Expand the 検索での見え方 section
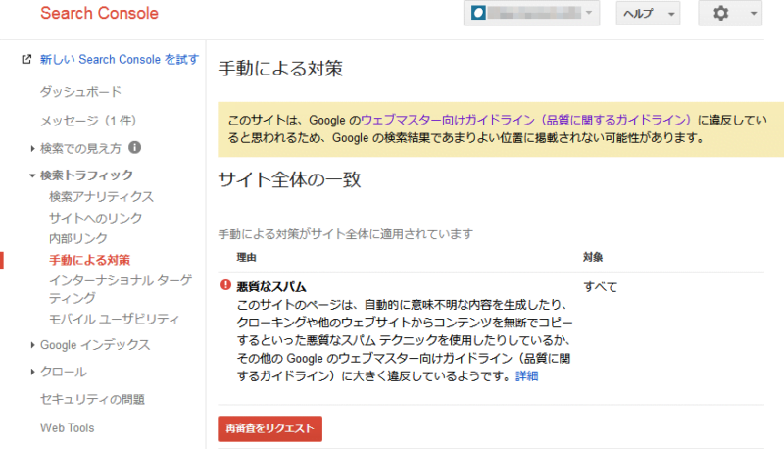 point(80,148)
